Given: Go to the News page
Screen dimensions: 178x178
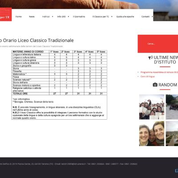Looking at the screenshot, I should 32,16.
